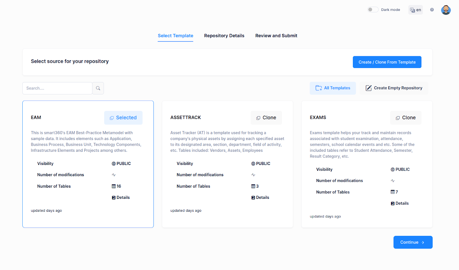Open the user avatar profile menu
Viewport: 459px width, 270px height.
pyautogui.click(x=446, y=10)
